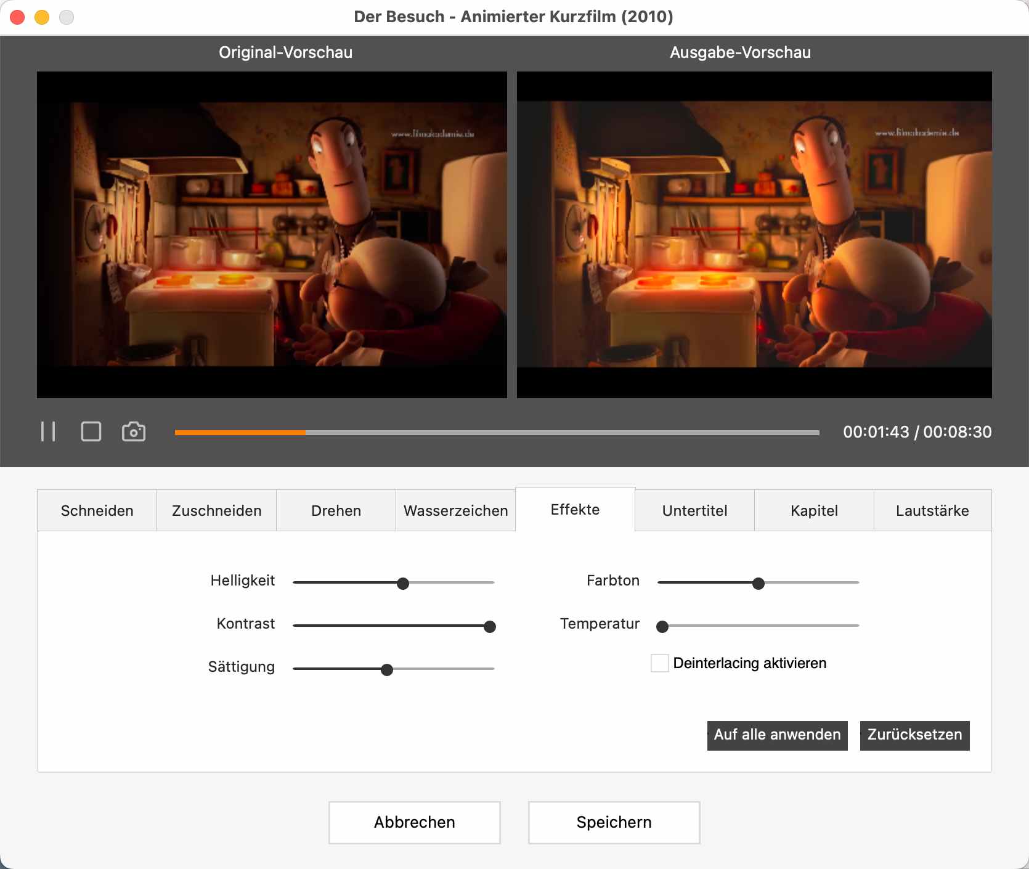Click the pause icon below the preview
Screen dimensions: 1029x869
(49, 431)
